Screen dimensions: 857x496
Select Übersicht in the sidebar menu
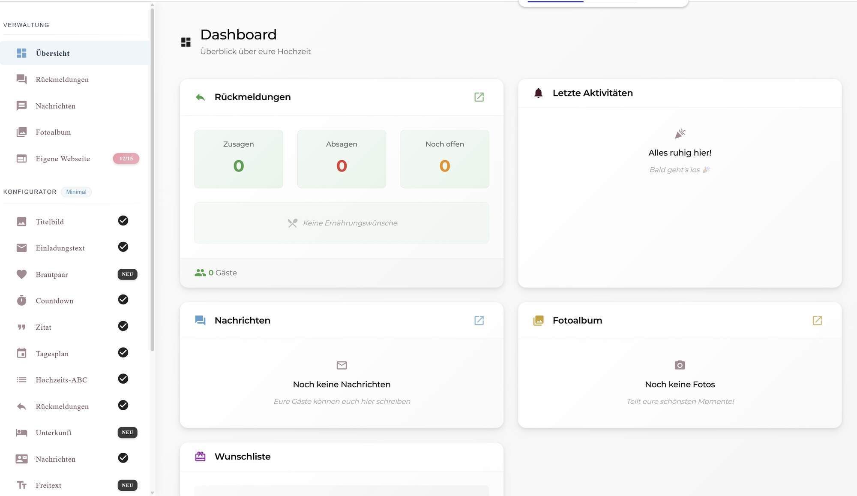click(52, 53)
